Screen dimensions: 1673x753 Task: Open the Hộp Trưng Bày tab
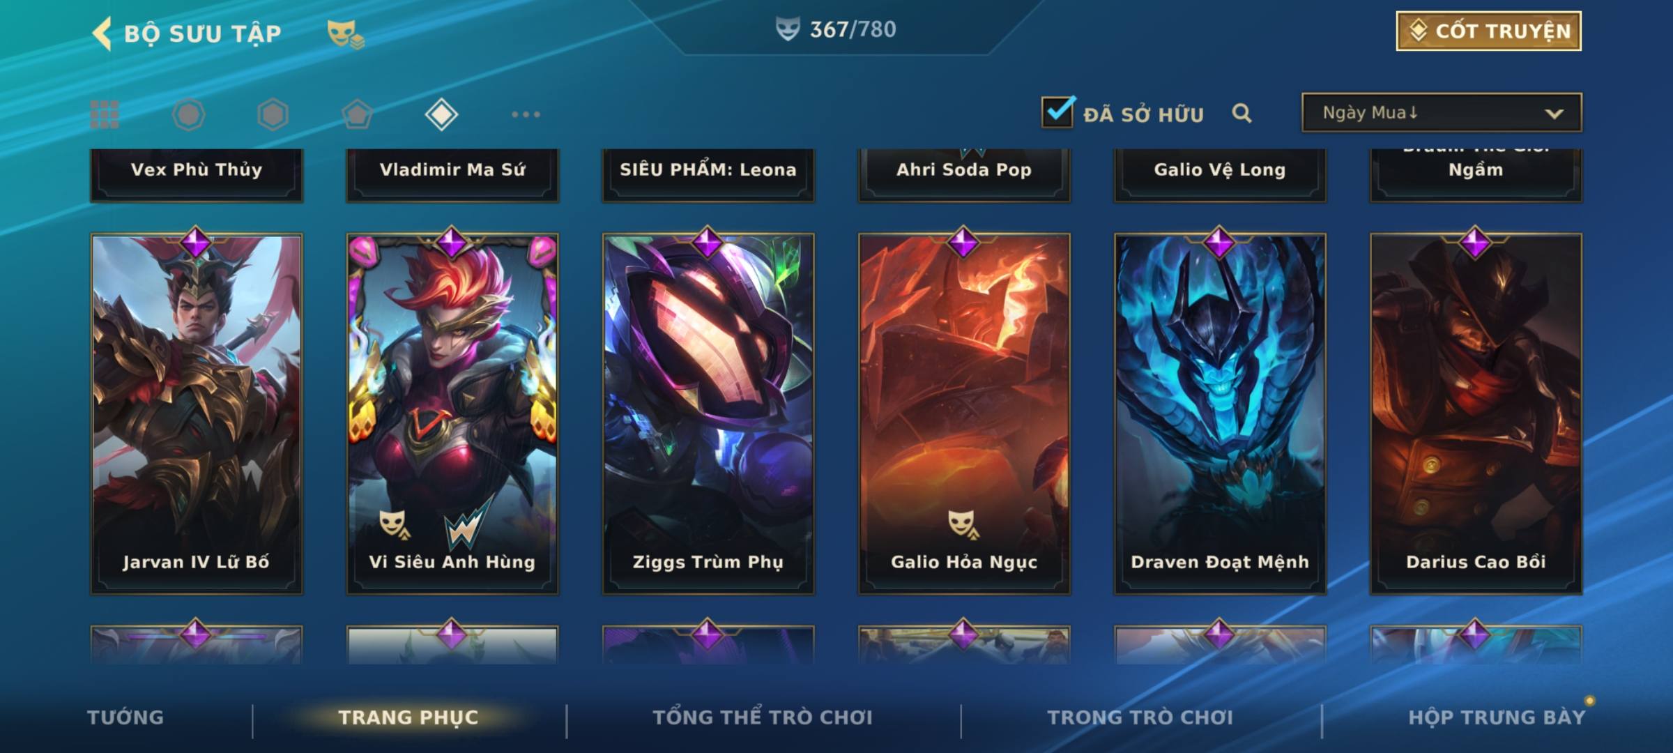(1497, 717)
